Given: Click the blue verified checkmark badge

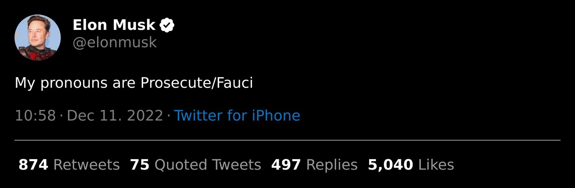Looking at the screenshot, I should click(x=167, y=25).
